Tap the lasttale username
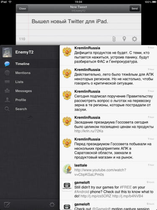The height and width of the screenshot is (210, 157). [81, 165]
